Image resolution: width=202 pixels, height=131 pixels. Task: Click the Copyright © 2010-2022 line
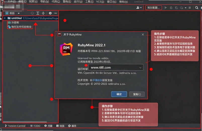[x=102, y=84]
